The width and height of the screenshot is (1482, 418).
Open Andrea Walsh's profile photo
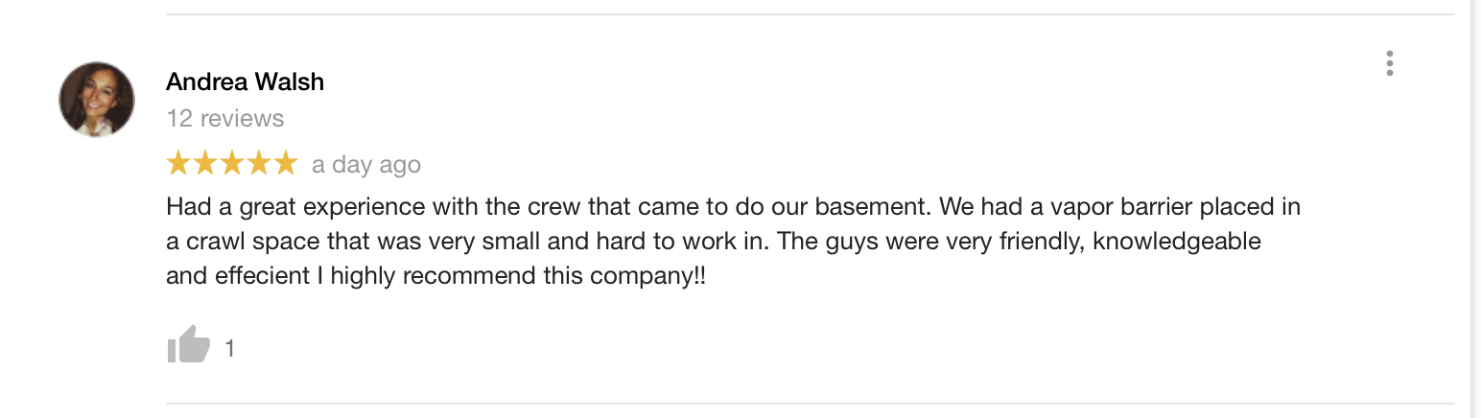coord(97,100)
